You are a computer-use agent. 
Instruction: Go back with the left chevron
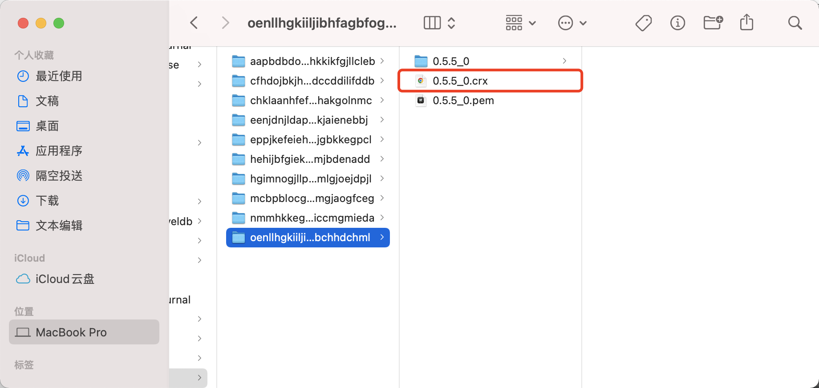pos(194,23)
